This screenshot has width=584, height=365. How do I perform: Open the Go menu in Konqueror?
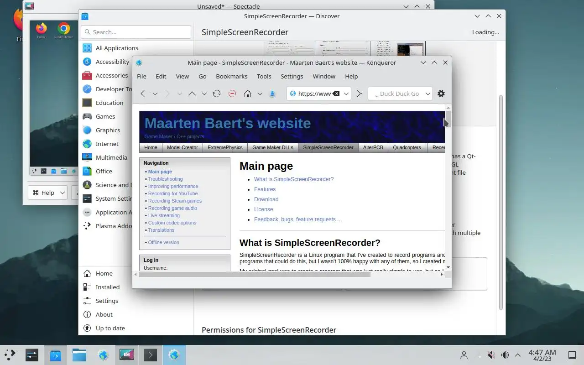tap(203, 76)
